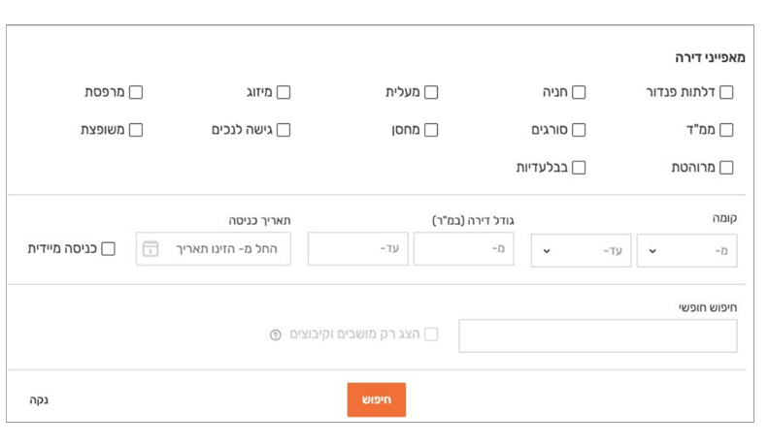Image resolution: width=769 pixels, height=445 pixels.
Task: Open the floor 'מ-' from dropdown
Action: tap(686, 250)
